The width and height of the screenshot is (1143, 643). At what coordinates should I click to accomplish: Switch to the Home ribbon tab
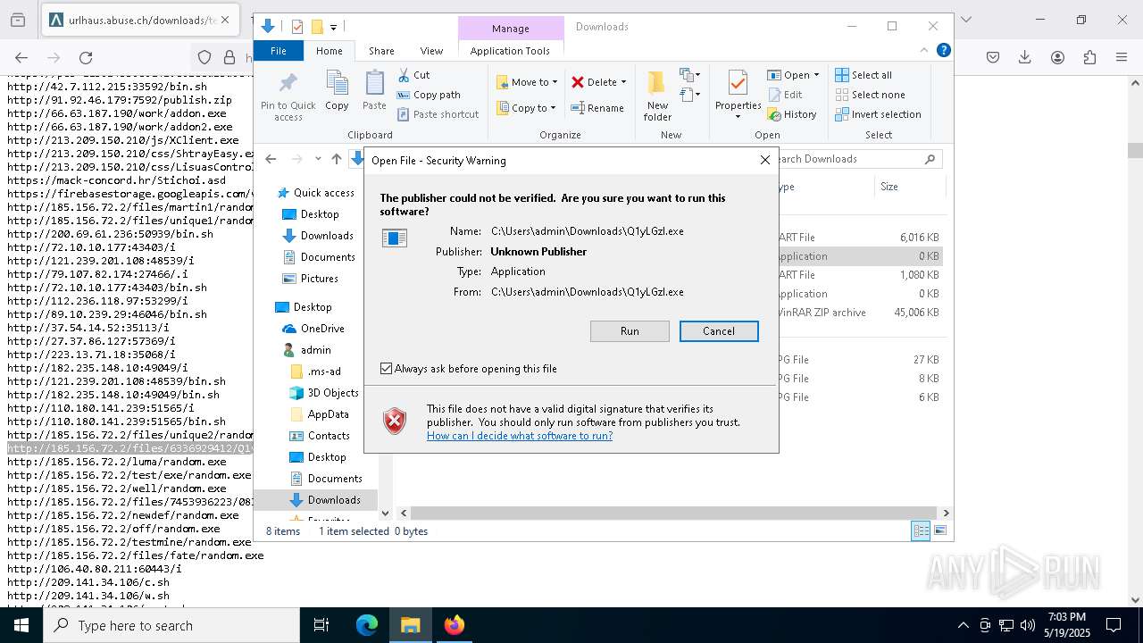(x=329, y=51)
